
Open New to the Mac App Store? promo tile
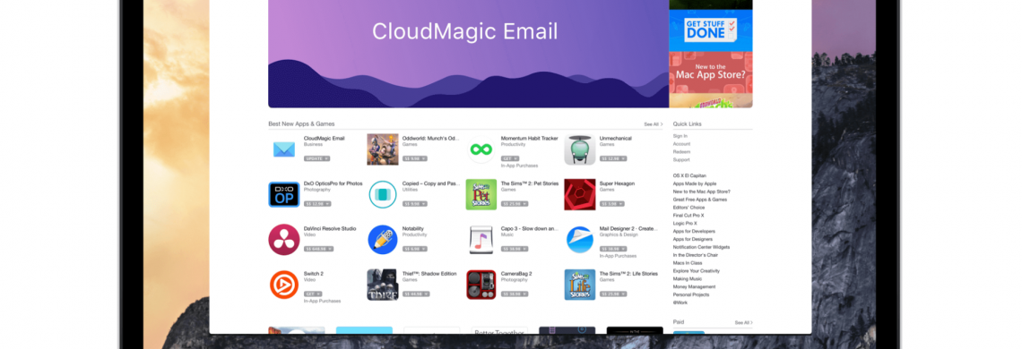[x=710, y=72]
